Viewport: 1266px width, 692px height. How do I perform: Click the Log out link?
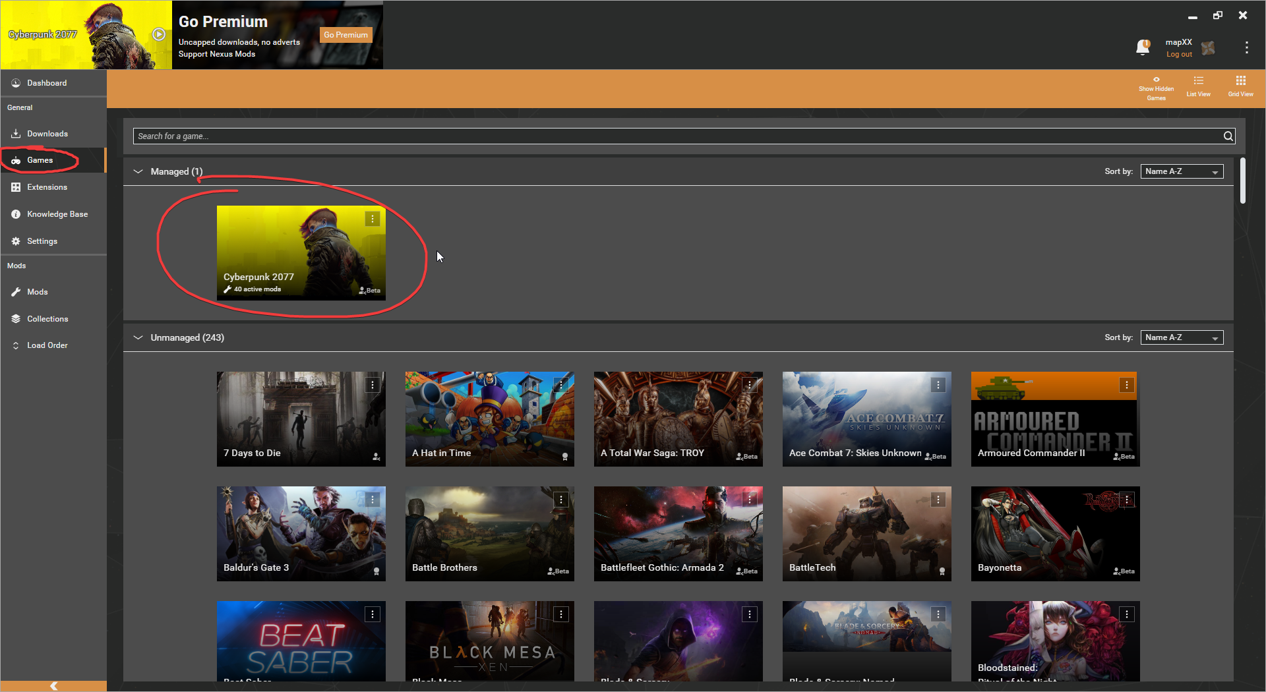click(x=1179, y=55)
